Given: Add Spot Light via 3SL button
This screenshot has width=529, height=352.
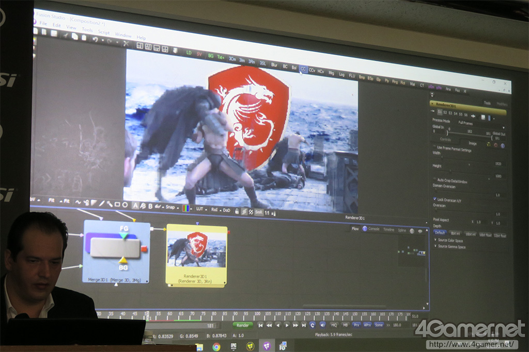Looking at the screenshot, I should [x=263, y=63].
